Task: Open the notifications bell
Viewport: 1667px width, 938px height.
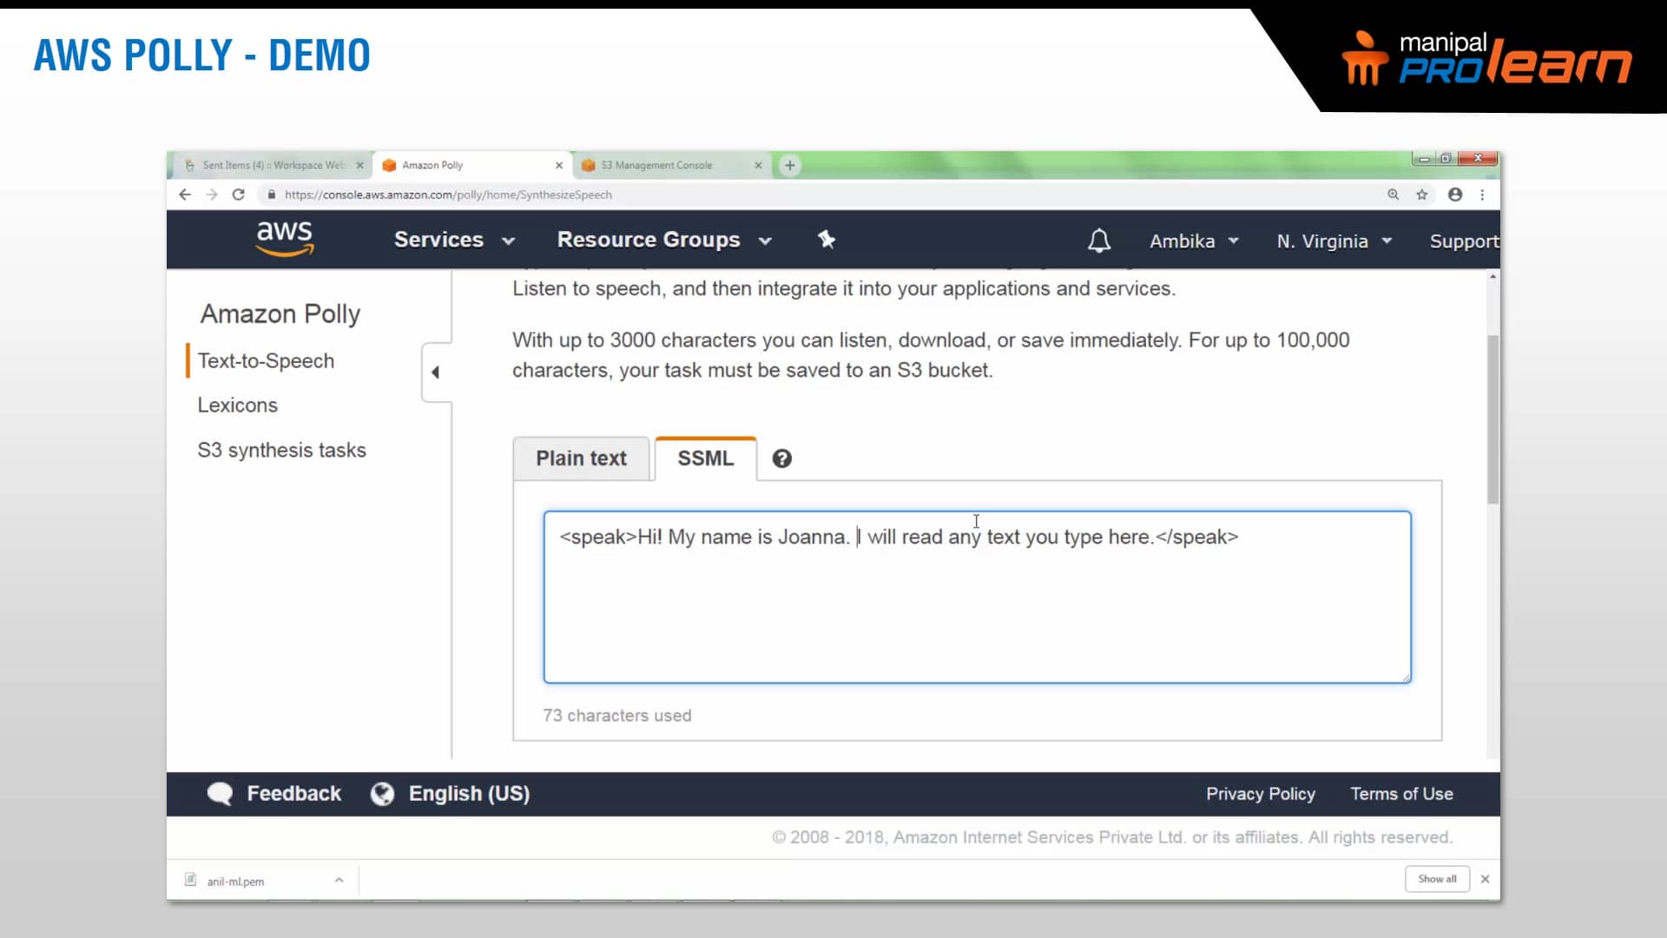Action: pyautogui.click(x=1098, y=241)
